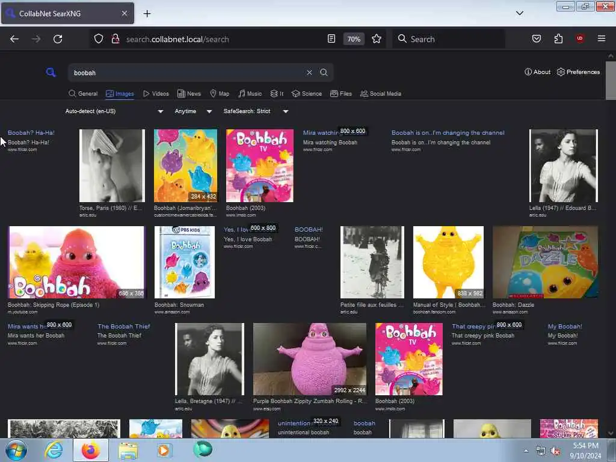Viewport: 616px width, 462px height.
Task: Open the Auto-detect (en-US) language dropdown
Action: (114, 111)
